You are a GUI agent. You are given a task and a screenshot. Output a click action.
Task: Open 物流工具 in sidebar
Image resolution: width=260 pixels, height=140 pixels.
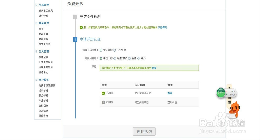43,34
